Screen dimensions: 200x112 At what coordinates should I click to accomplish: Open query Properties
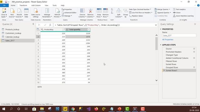click(67, 9)
